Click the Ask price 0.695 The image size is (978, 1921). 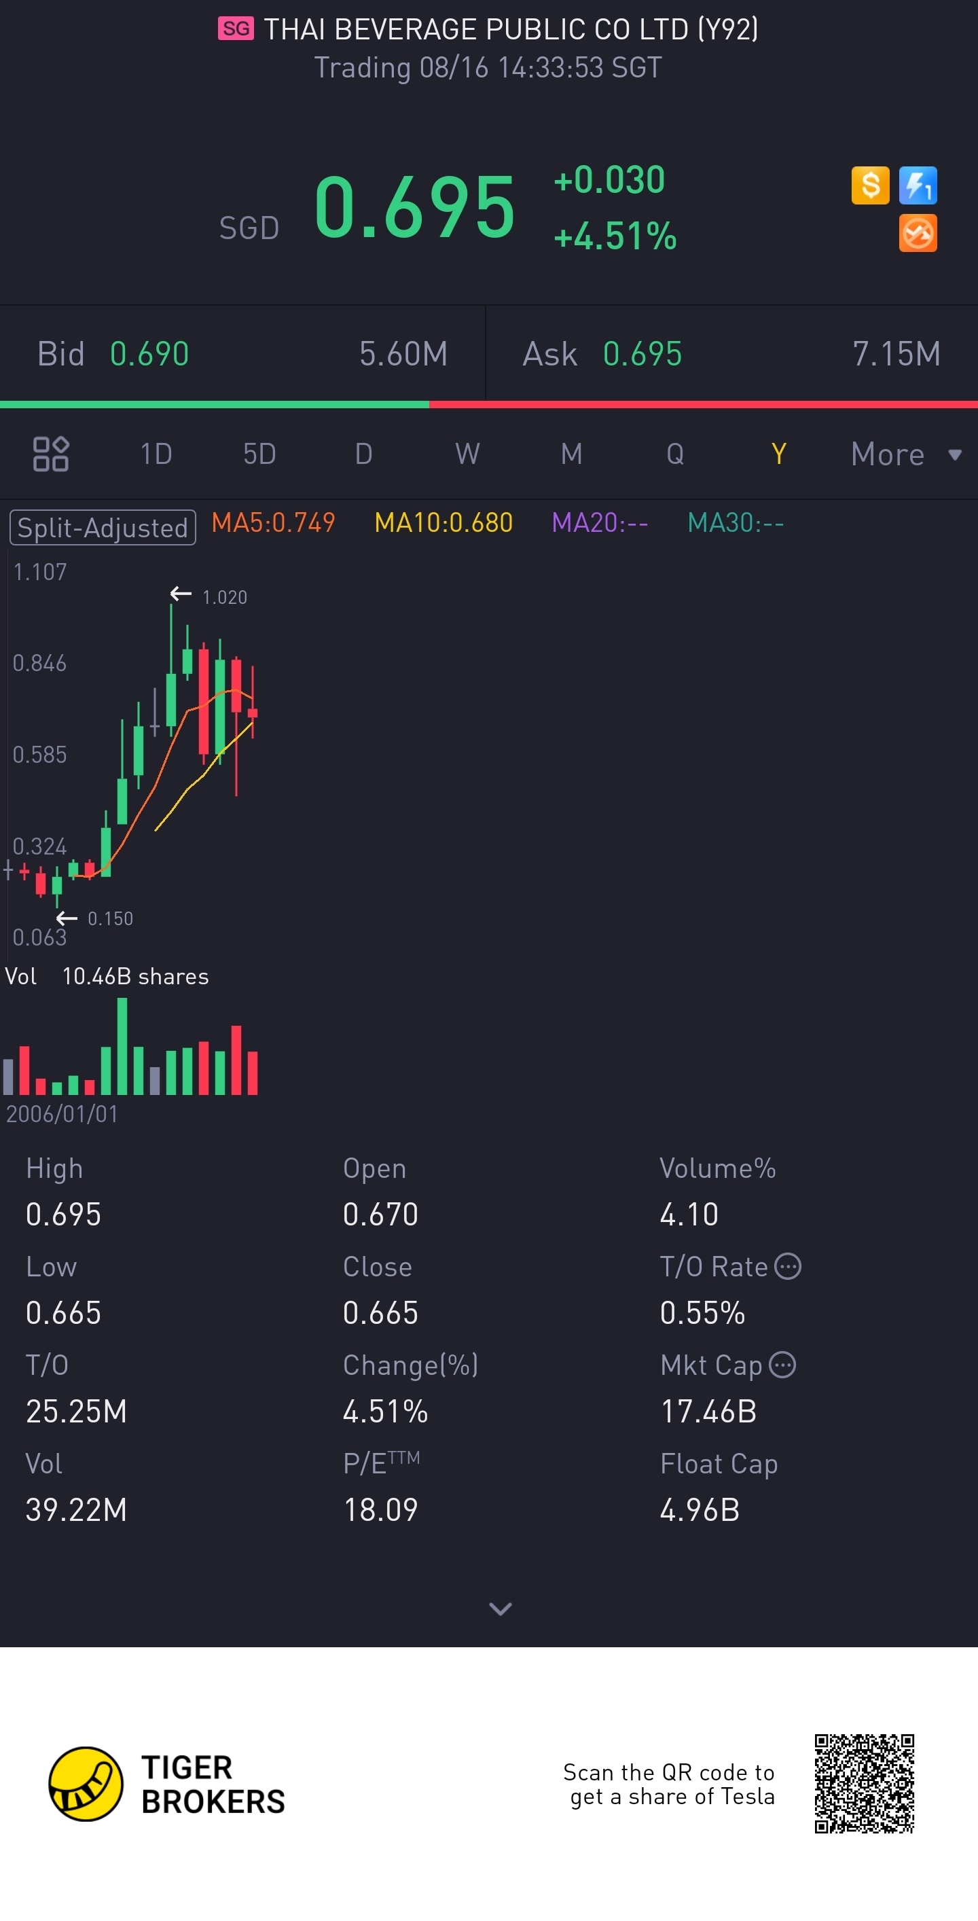(642, 353)
